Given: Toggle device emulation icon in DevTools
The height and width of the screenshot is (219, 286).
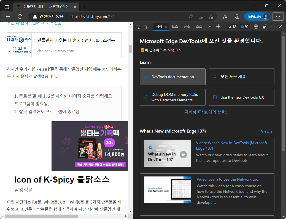Looking at the screenshot, I should click(147, 27).
